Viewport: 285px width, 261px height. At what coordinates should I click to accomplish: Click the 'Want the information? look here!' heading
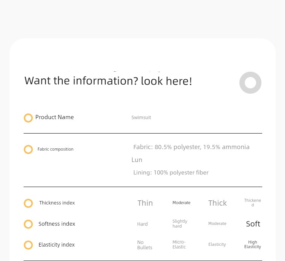[108, 81]
